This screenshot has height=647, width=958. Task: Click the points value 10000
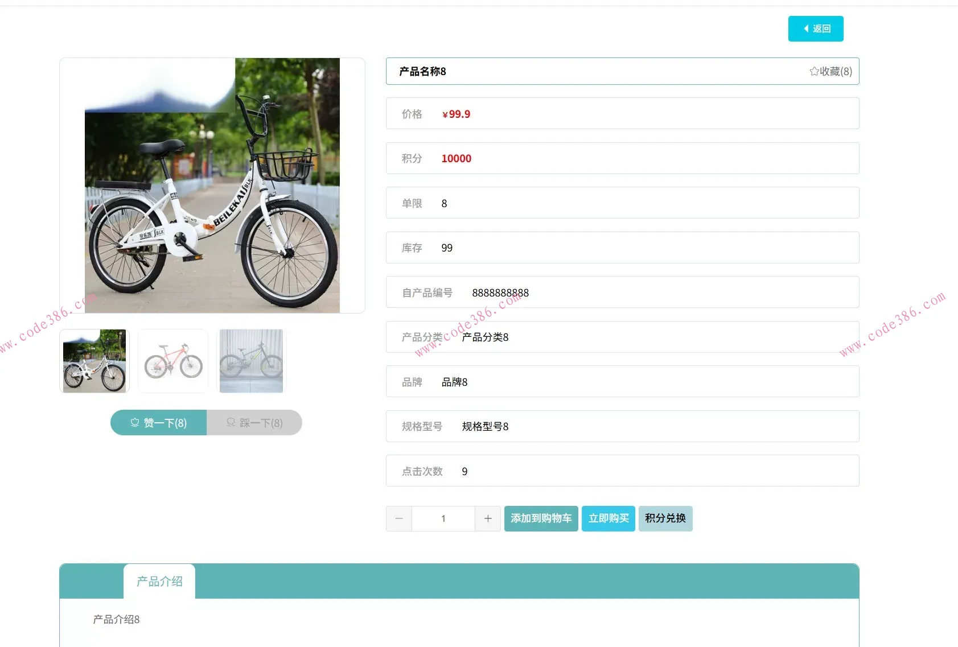click(x=456, y=158)
